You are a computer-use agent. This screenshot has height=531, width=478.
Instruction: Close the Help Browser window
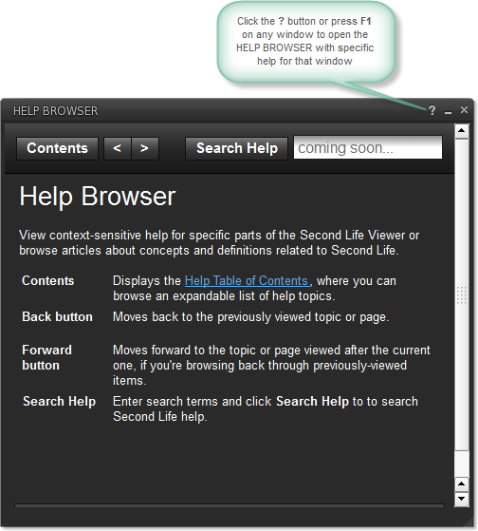pyautogui.click(x=464, y=110)
